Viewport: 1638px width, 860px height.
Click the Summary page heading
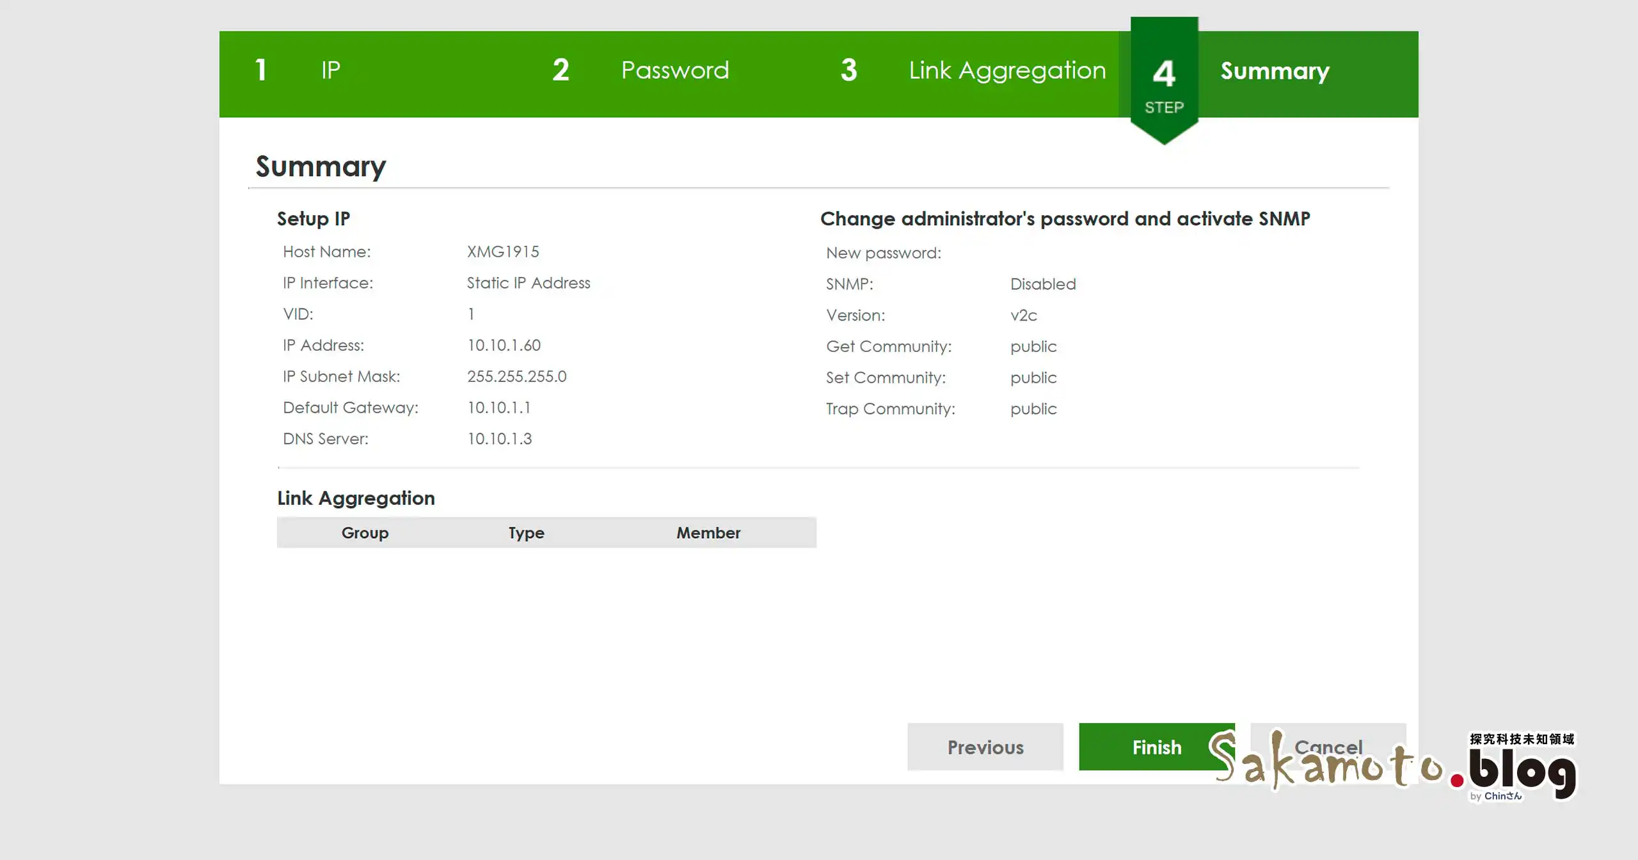320,166
